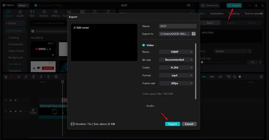Open the Resolution dropdown showing 1080P
The width and height of the screenshot is (269, 140).
[x=176, y=52]
